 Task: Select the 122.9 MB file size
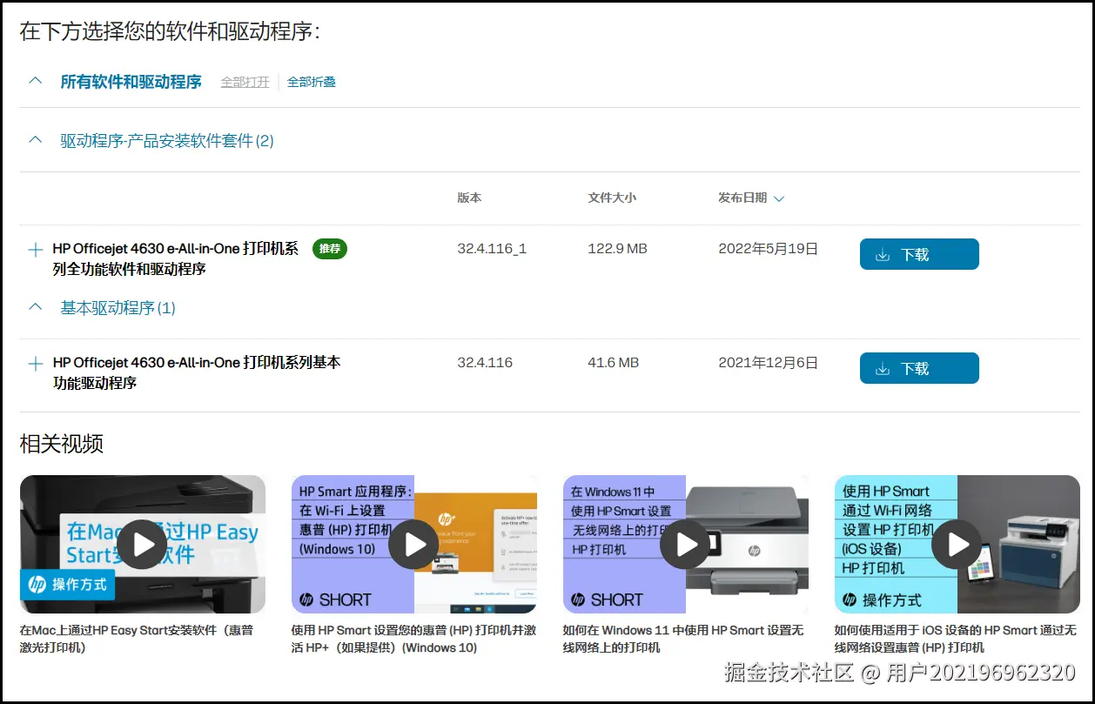[x=617, y=249]
